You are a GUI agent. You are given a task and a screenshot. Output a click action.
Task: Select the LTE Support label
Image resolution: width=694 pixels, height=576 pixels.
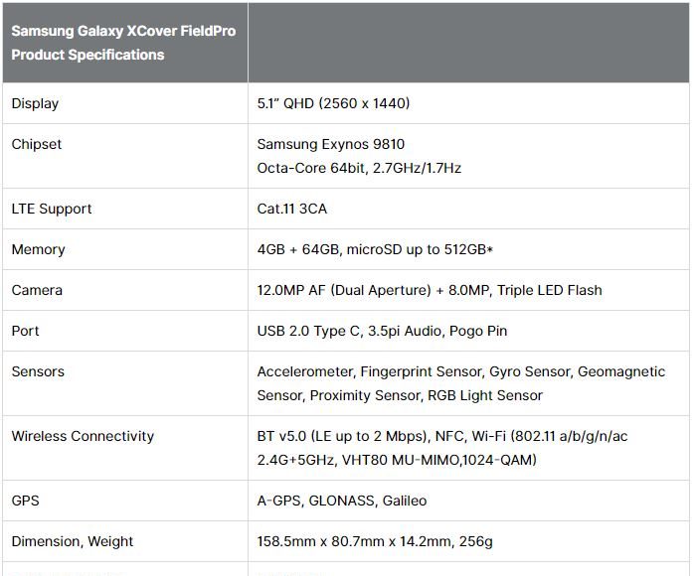52,209
